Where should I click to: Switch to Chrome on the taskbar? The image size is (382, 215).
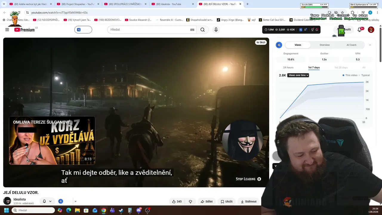(x=104, y=210)
